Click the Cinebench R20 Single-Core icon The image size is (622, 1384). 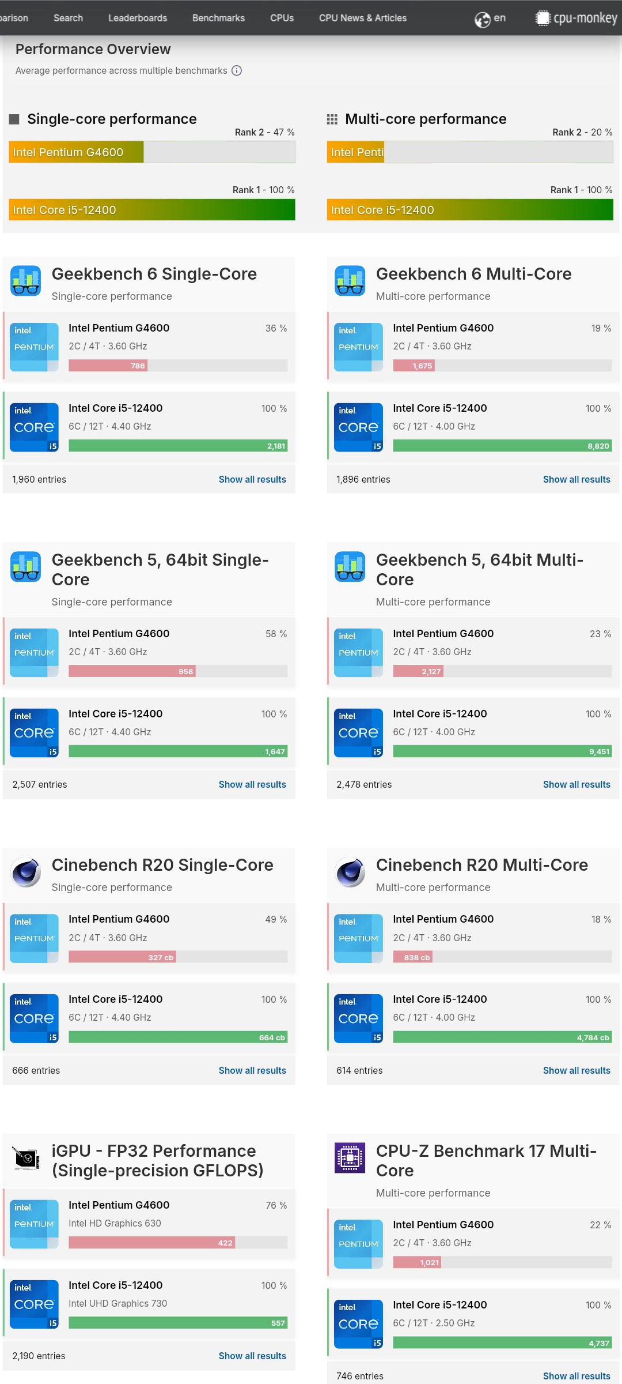click(26, 871)
